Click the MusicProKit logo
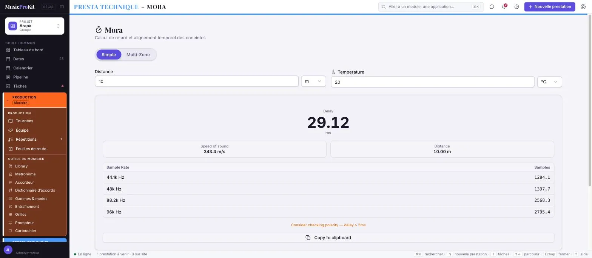This screenshot has height=258, width=592. point(20,7)
